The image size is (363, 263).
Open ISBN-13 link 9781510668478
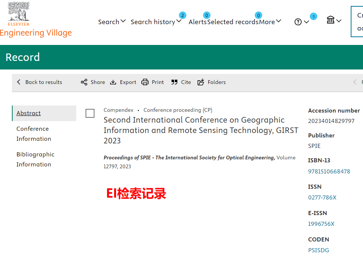[329, 171]
